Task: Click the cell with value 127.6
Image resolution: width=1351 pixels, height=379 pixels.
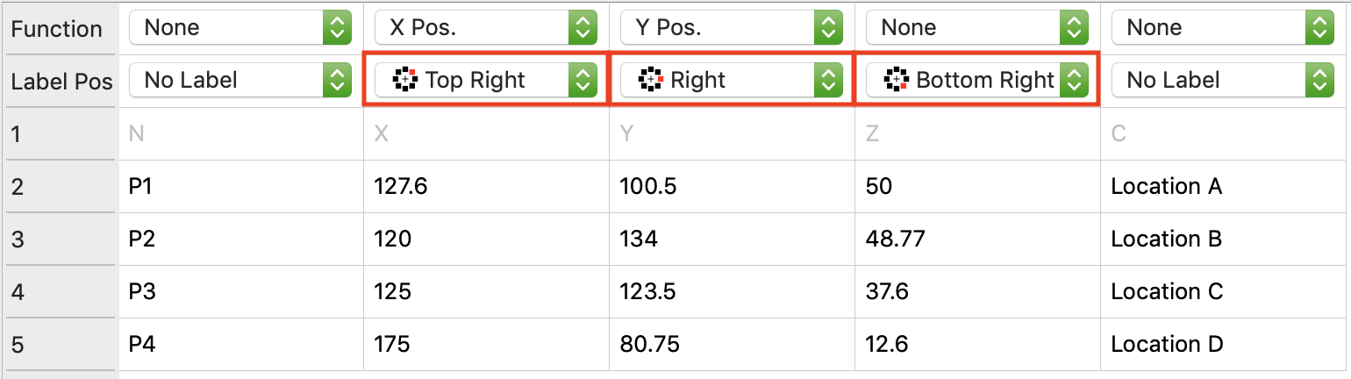Action: tap(485, 186)
